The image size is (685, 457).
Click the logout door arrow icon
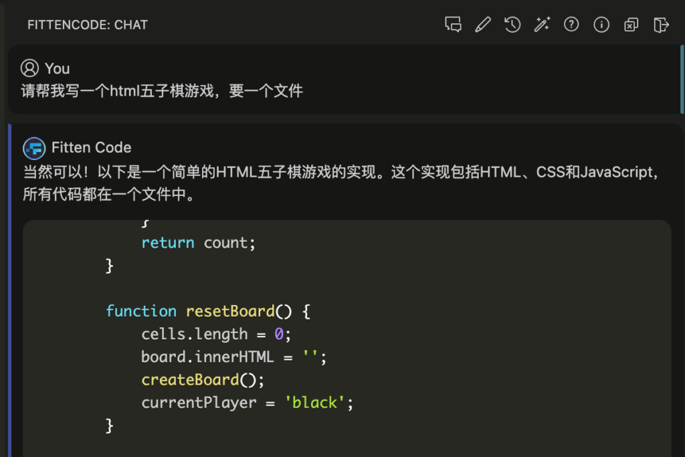coord(661,25)
